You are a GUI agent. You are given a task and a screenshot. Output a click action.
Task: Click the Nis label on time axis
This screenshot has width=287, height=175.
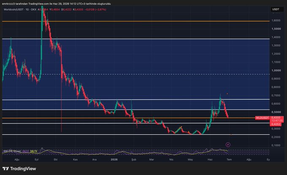171,159
